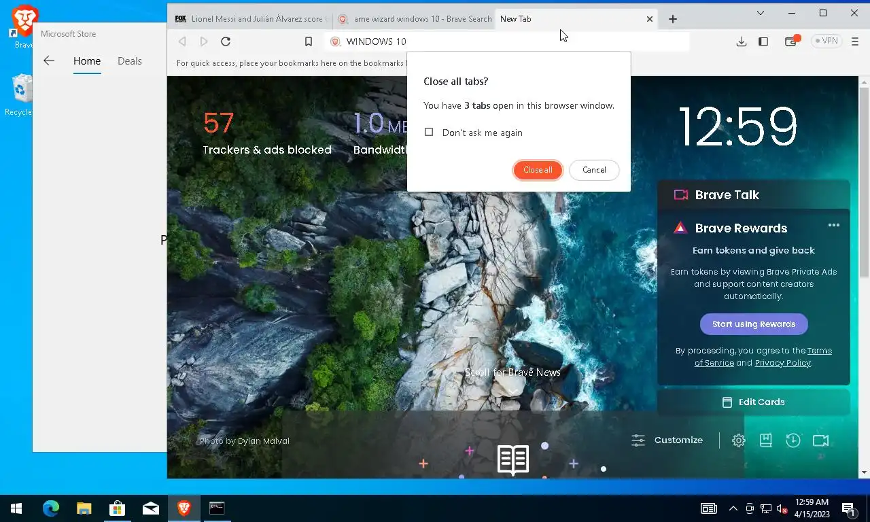Switch to the Brave Search tab
This screenshot has width=870, height=522.
415,19
